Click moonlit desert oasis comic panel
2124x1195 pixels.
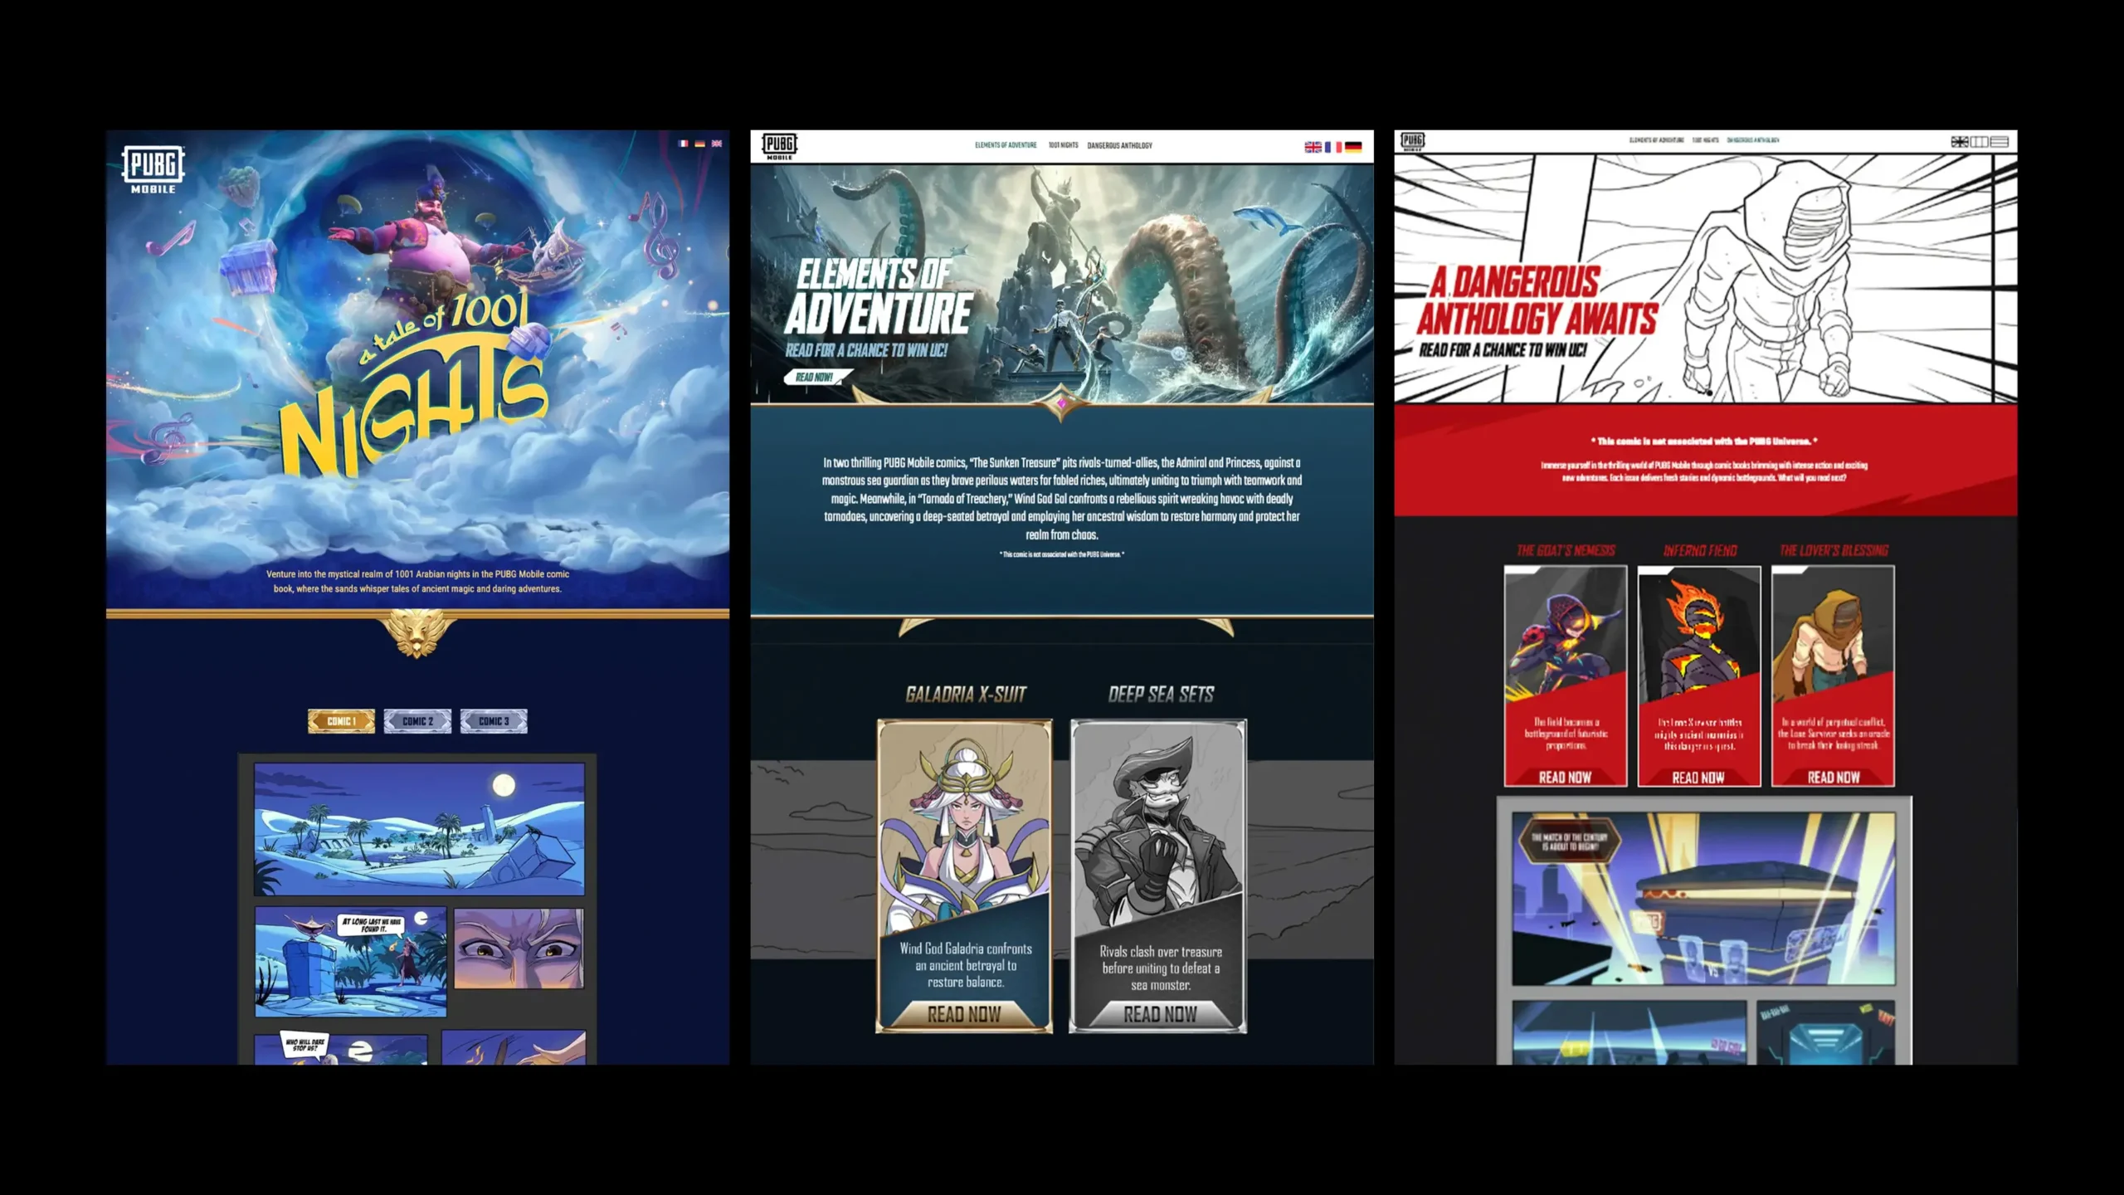tap(419, 829)
